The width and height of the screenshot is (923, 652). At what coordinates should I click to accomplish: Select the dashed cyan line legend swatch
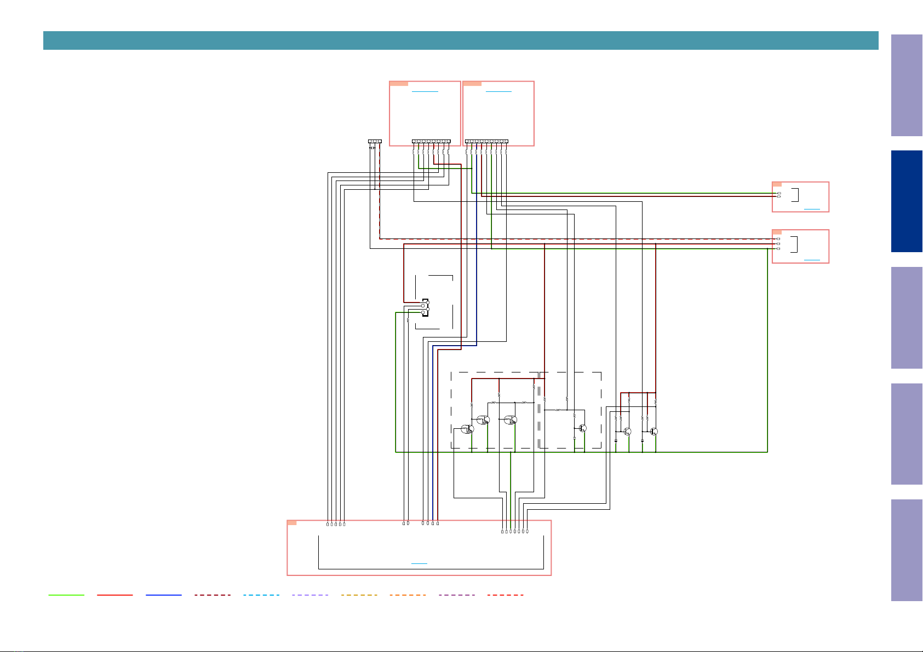[x=261, y=595]
